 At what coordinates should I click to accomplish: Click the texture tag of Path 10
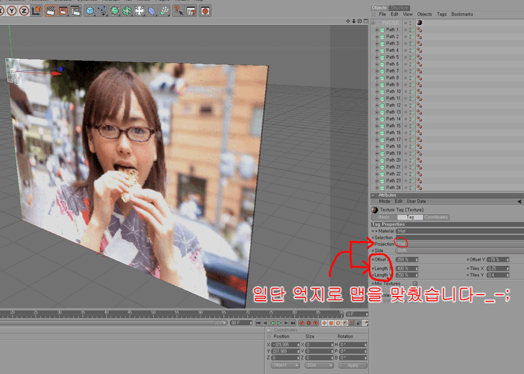(x=419, y=92)
